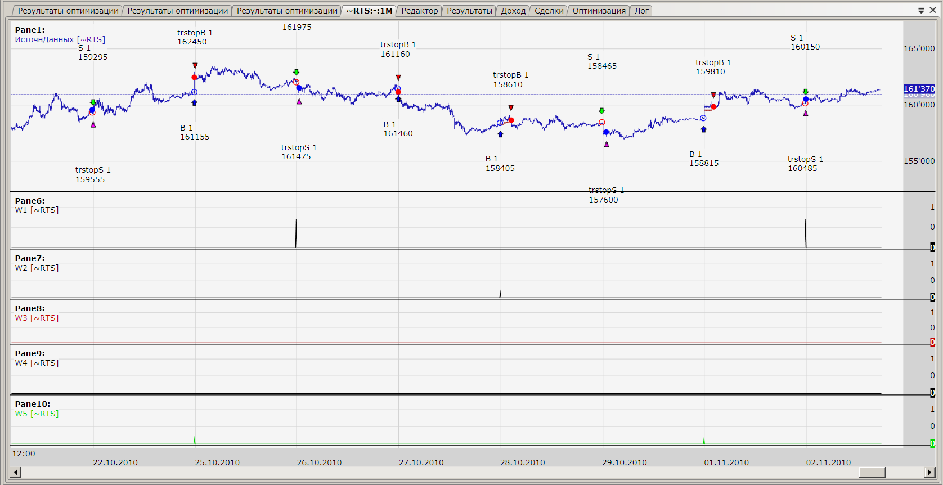Click the green sell arrow below S 1 159295
Image resolution: width=943 pixels, height=485 pixels.
[93, 102]
